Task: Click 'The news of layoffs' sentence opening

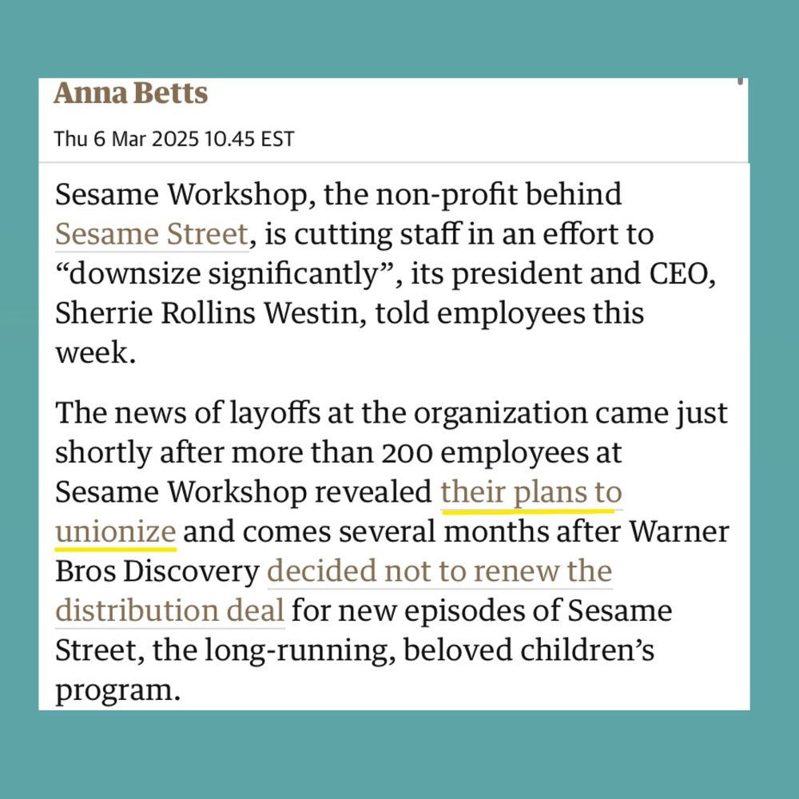Action: 188,413
